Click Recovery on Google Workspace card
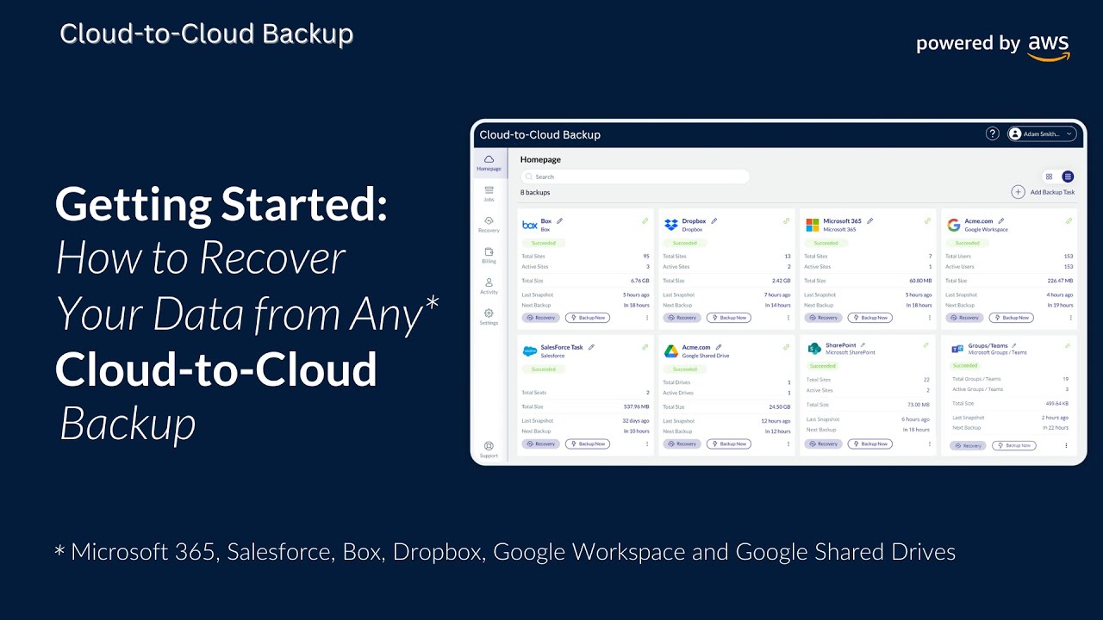The image size is (1103, 620). point(964,318)
